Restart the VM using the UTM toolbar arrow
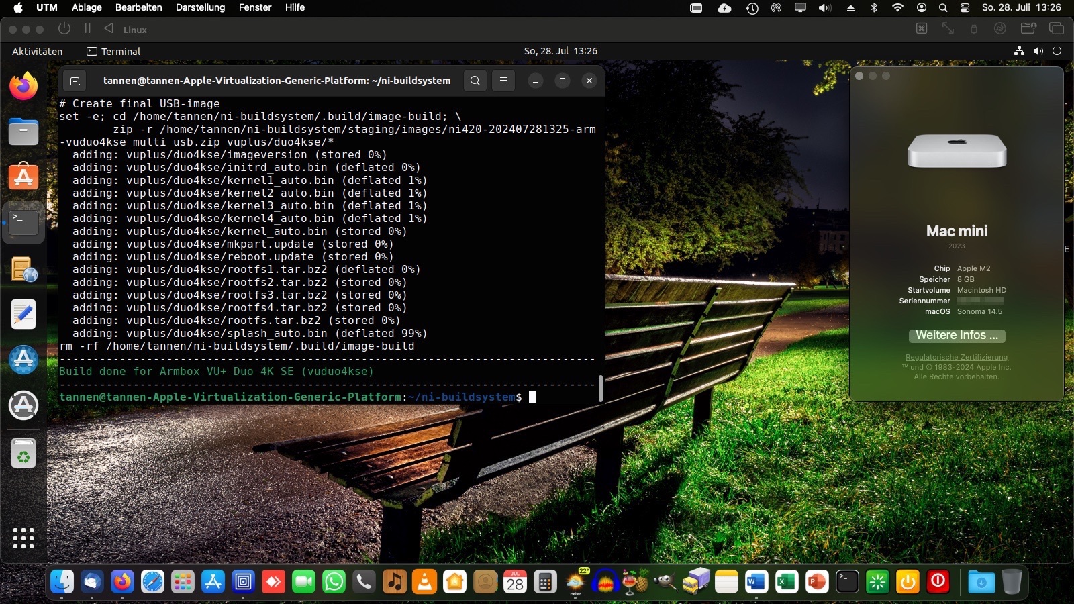 109,29
